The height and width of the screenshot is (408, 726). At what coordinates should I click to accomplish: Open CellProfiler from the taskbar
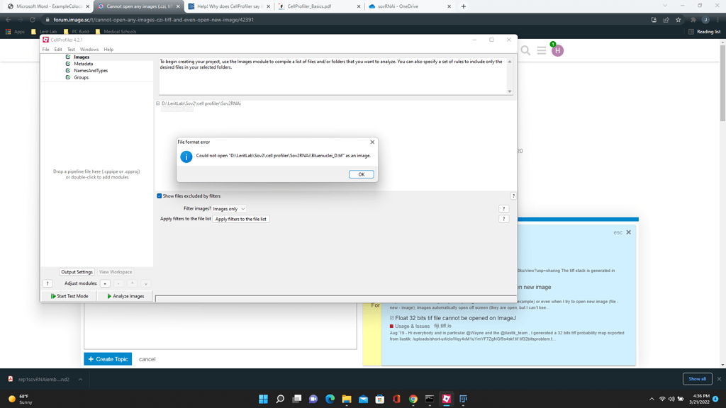[446, 399]
